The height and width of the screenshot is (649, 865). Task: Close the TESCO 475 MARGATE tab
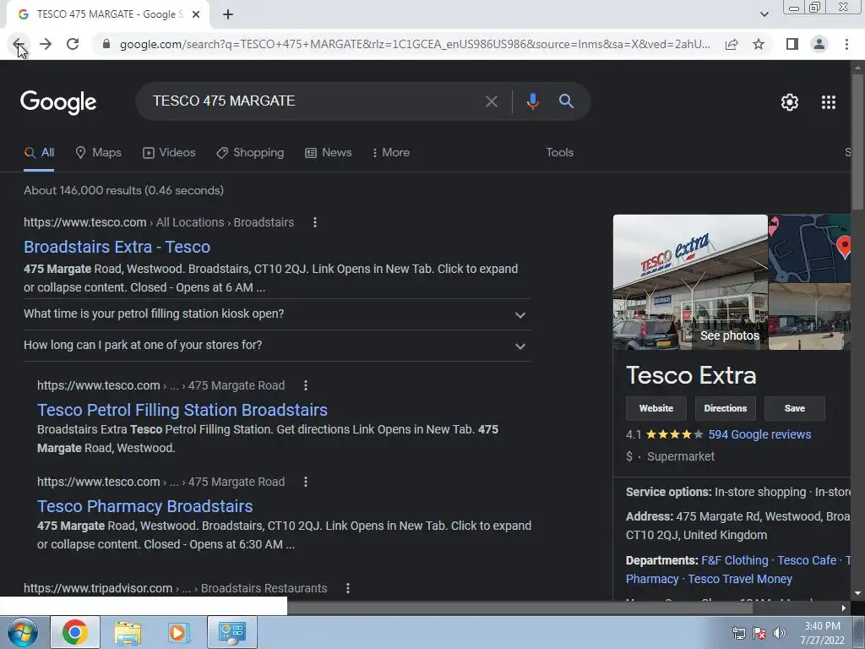196,15
